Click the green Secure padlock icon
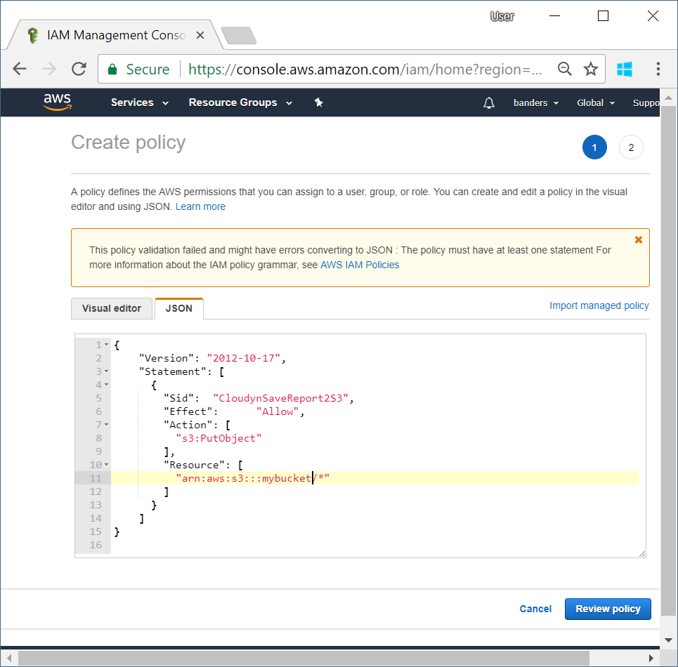The width and height of the screenshot is (678, 667). (112, 69)
